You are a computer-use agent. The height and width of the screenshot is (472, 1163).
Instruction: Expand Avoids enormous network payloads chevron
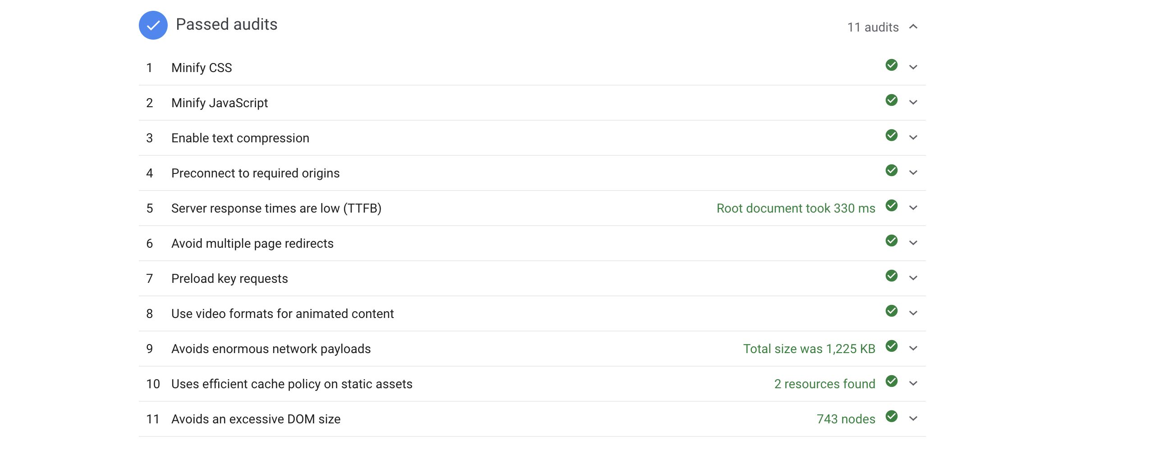tap(913, 348)
